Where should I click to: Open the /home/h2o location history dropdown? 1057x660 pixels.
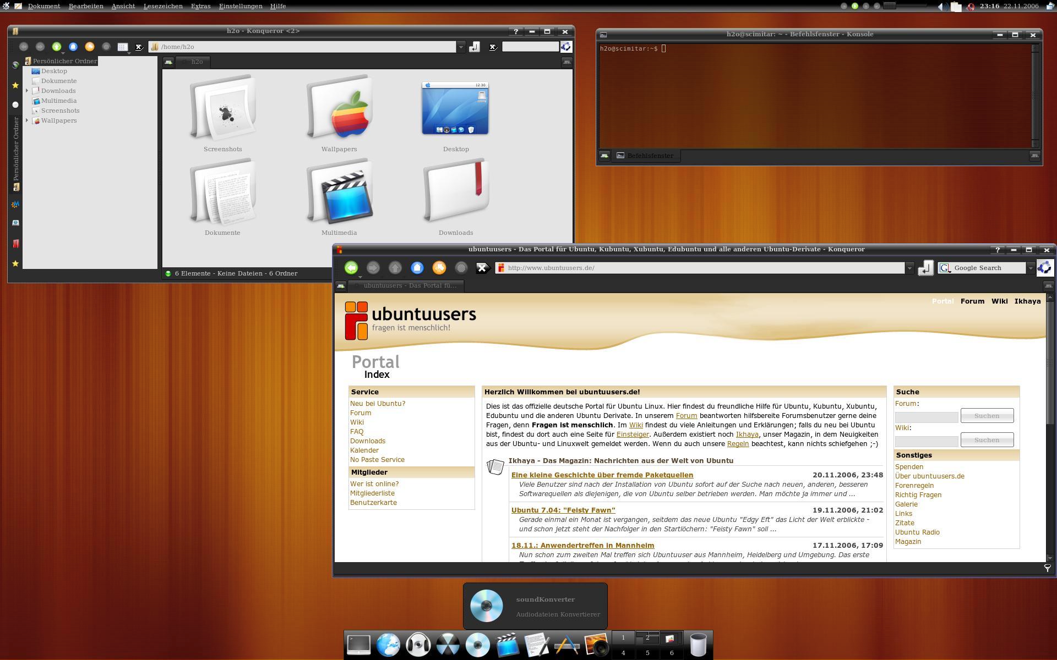[461, 47]
